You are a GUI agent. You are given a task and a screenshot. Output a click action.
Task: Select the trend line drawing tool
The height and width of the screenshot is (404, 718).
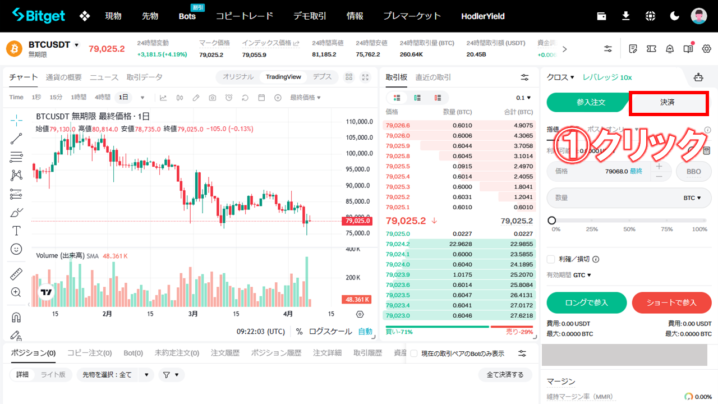pos(15,138)
